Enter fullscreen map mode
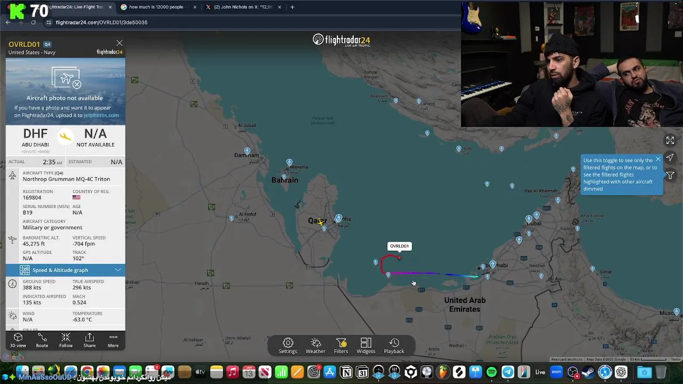 tap(670, 140)
